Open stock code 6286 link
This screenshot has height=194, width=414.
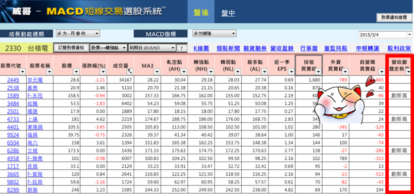tap(13, 151)
